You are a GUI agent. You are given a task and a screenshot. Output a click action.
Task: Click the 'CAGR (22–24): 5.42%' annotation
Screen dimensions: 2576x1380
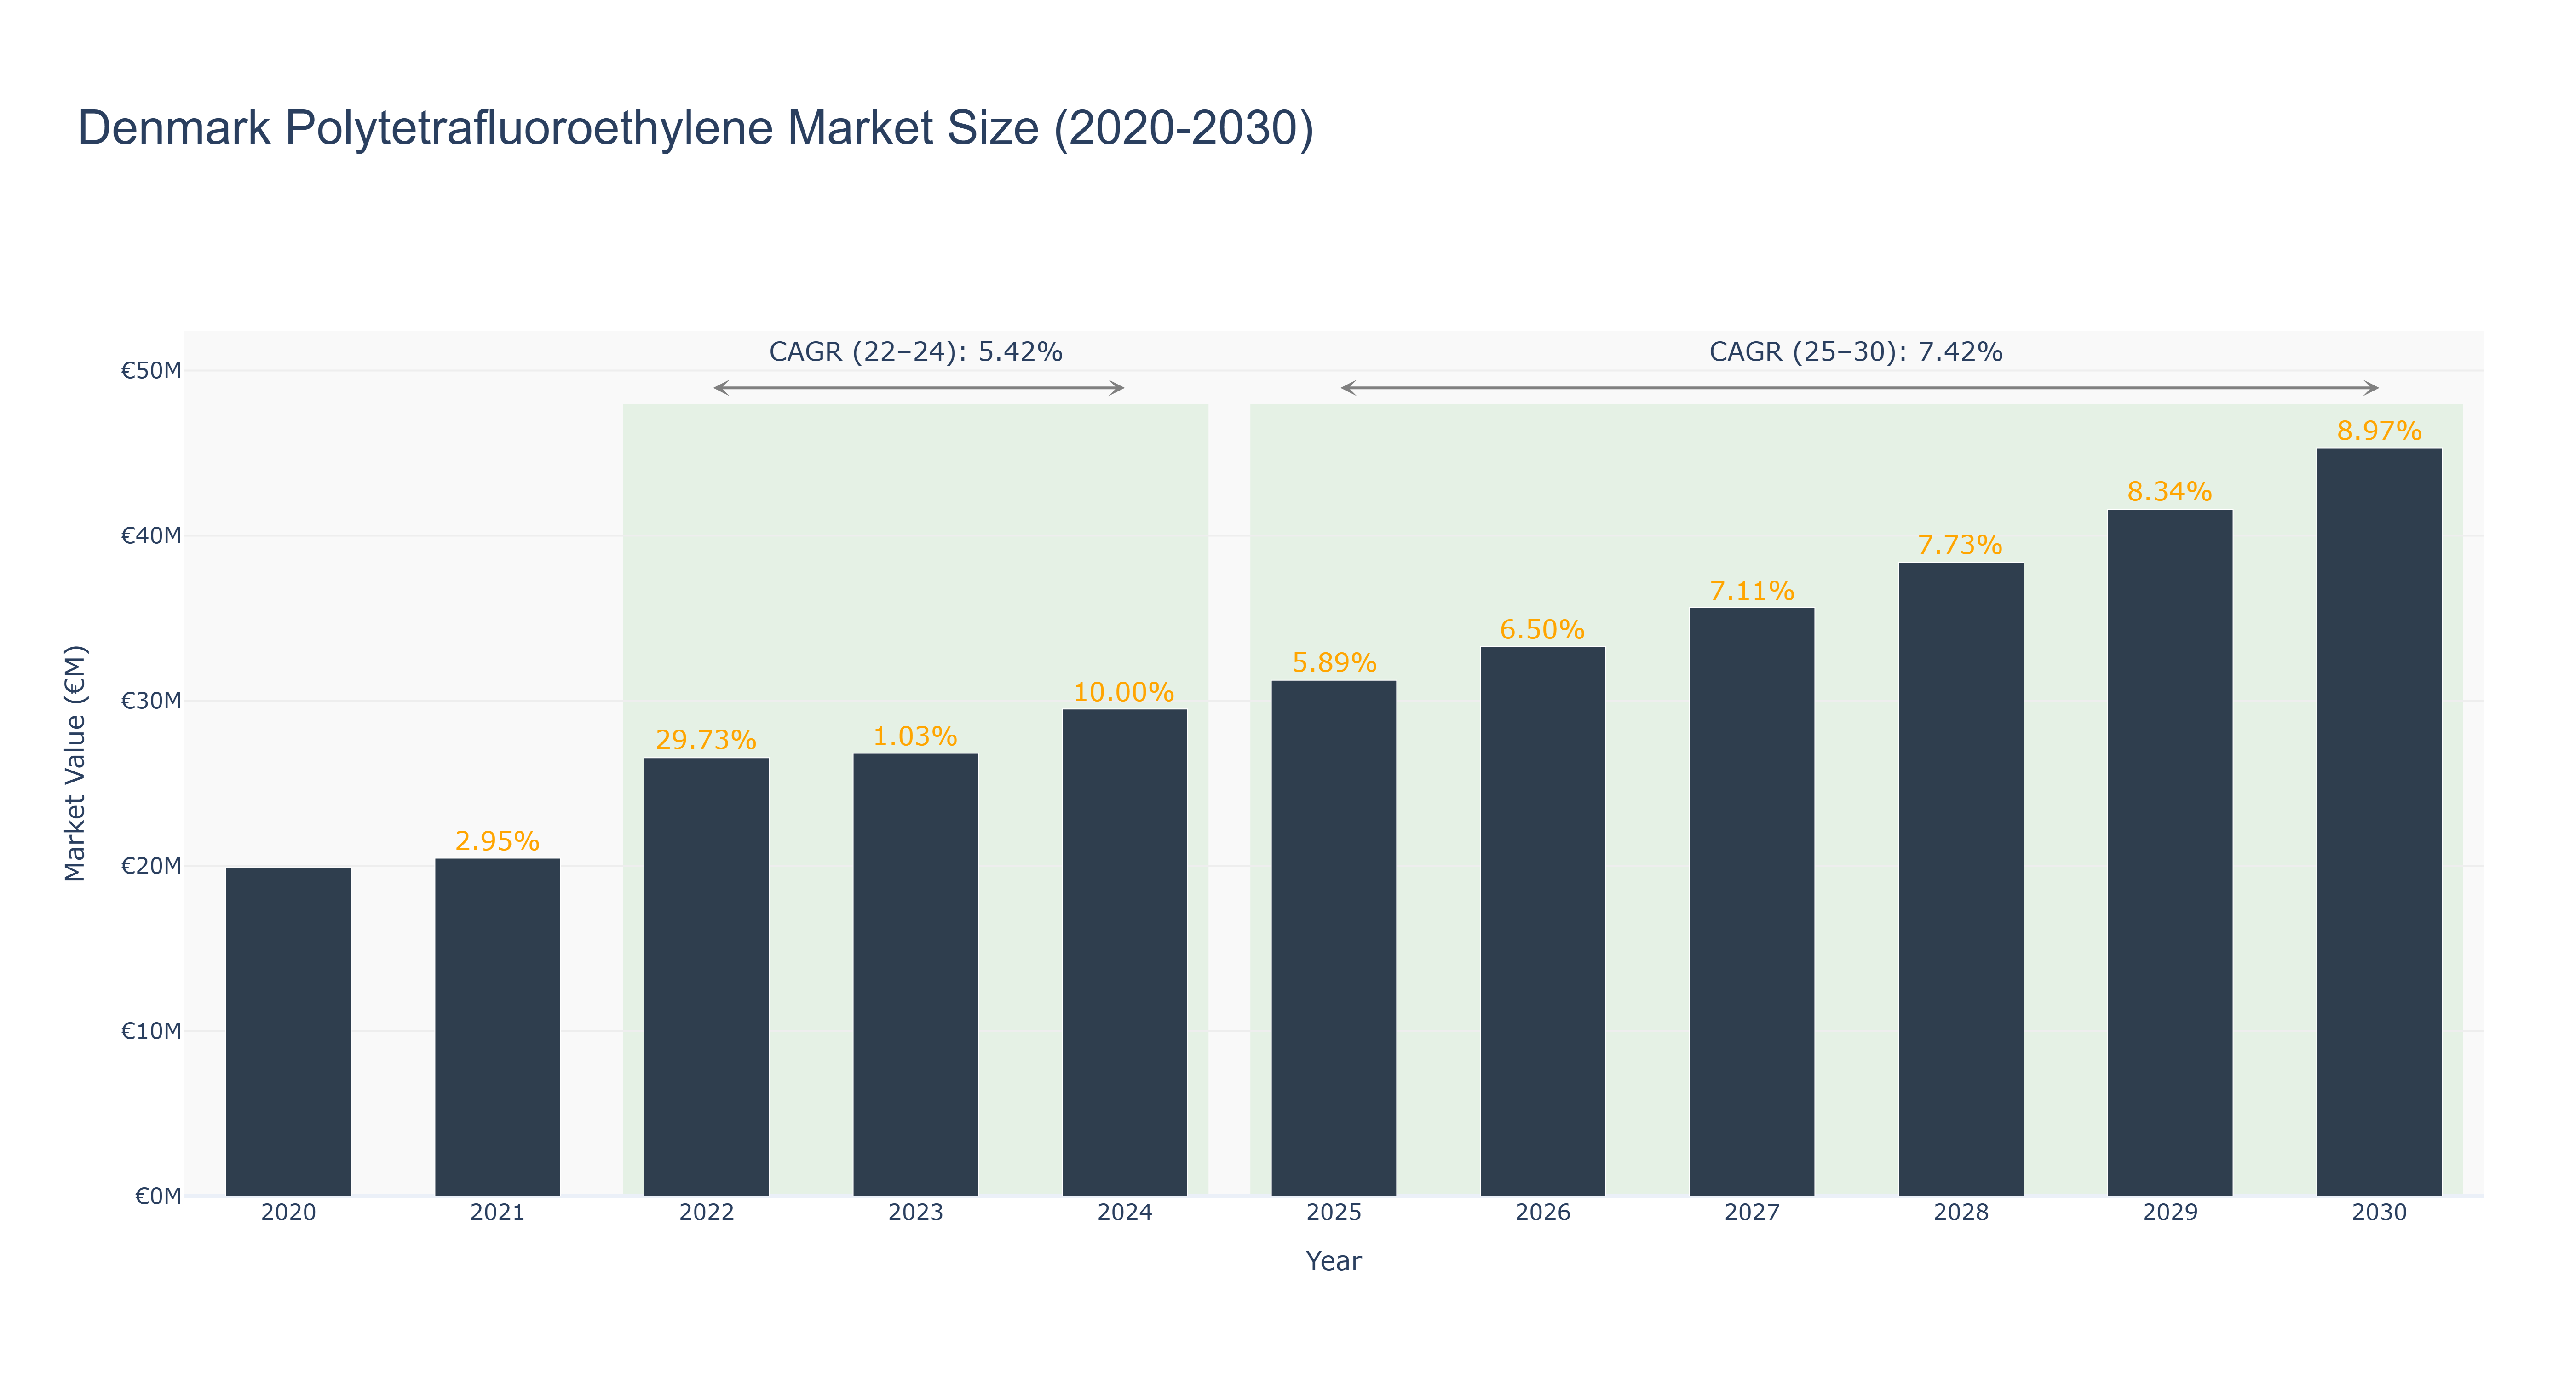click(x=915, y=352)
